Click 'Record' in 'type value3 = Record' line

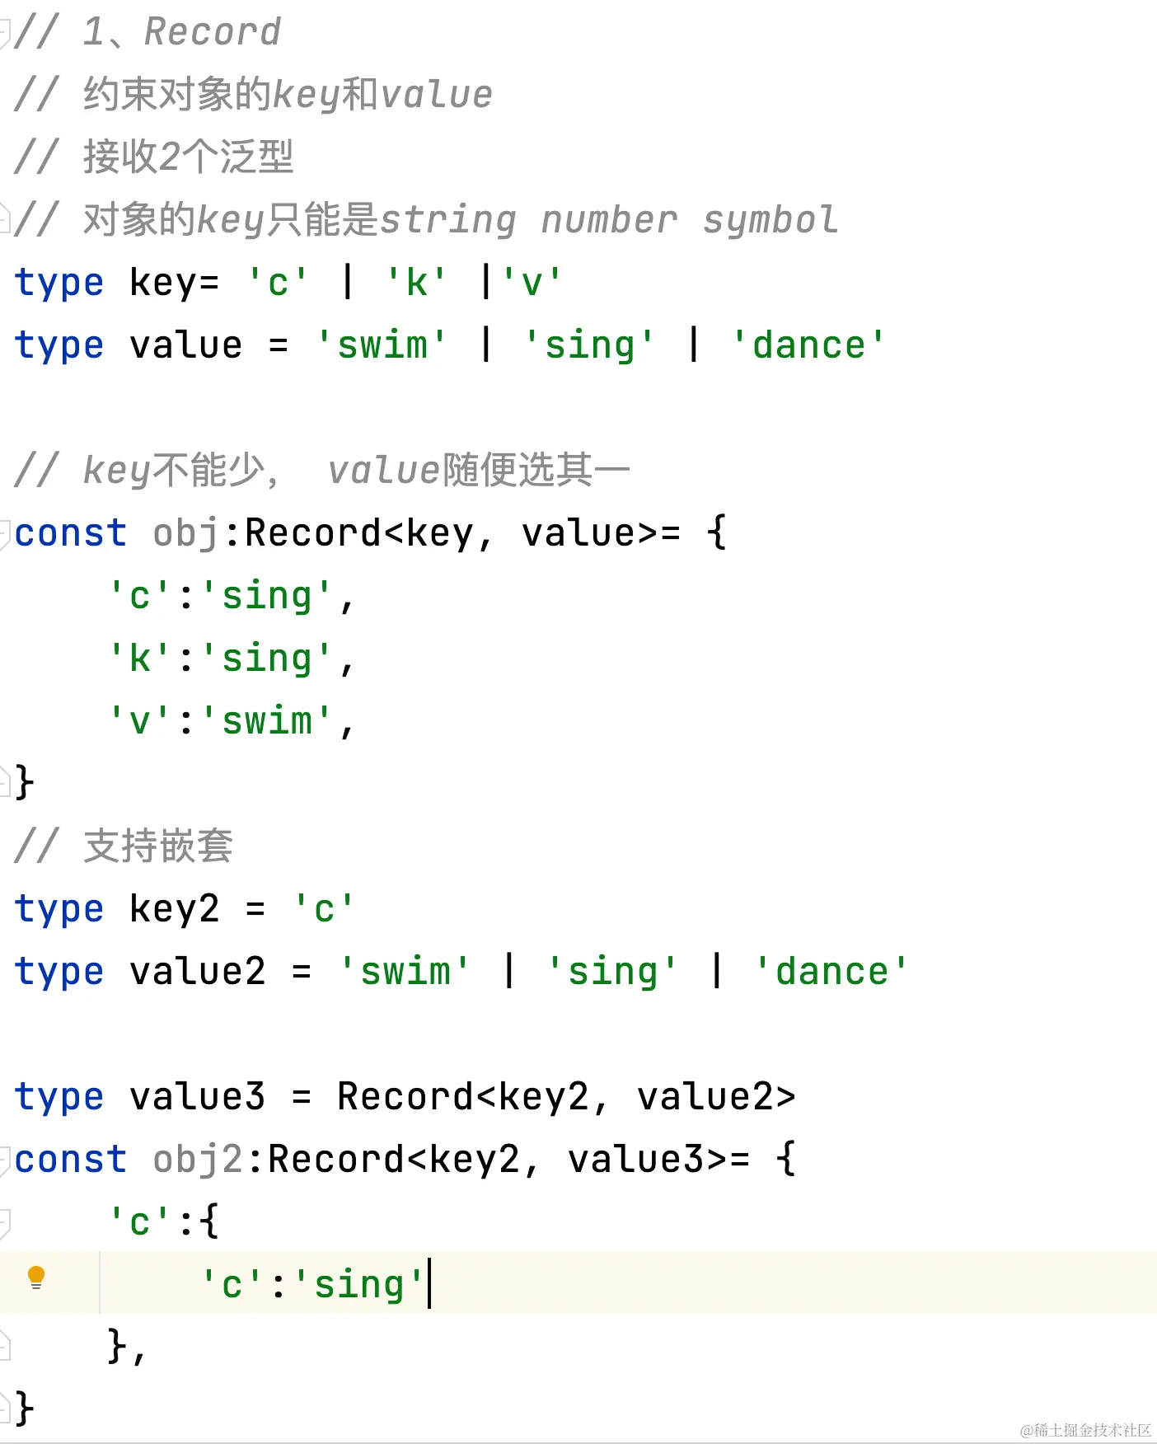click(x=405, y=1096)
